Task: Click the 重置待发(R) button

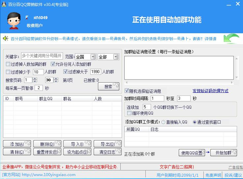Action: (x=47, y=152)
